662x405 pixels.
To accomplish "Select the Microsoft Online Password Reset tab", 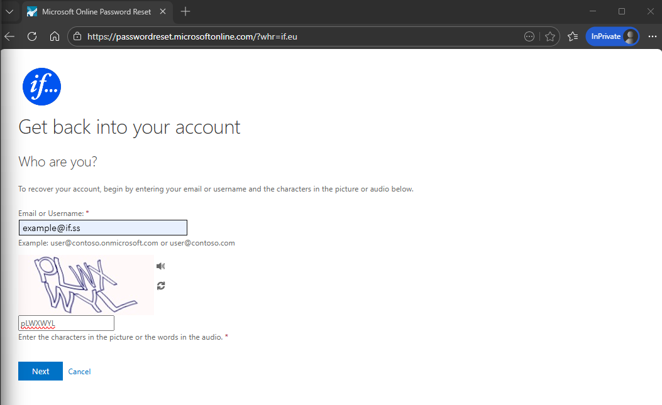I will pos(97,12).
